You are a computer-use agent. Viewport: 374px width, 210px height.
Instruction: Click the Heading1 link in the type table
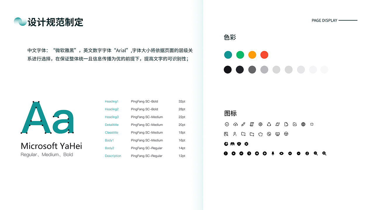[x=112, y=101]
